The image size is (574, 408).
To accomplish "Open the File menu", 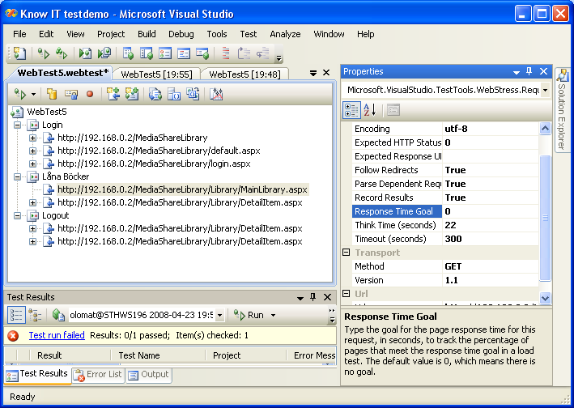I will tap(19, 34).
